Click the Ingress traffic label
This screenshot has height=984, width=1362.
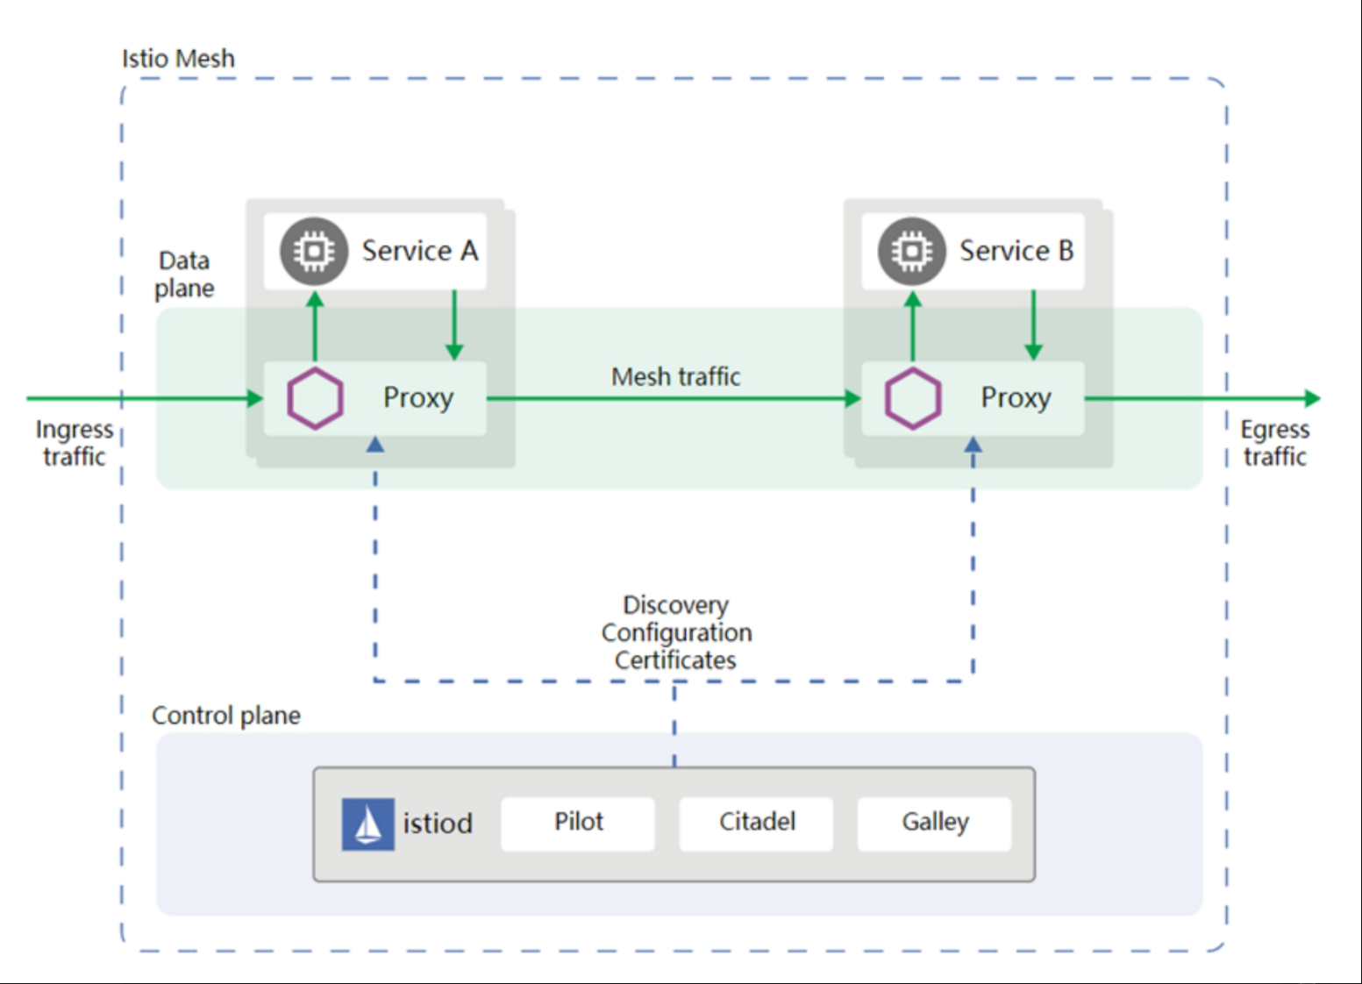click(75, 443)
